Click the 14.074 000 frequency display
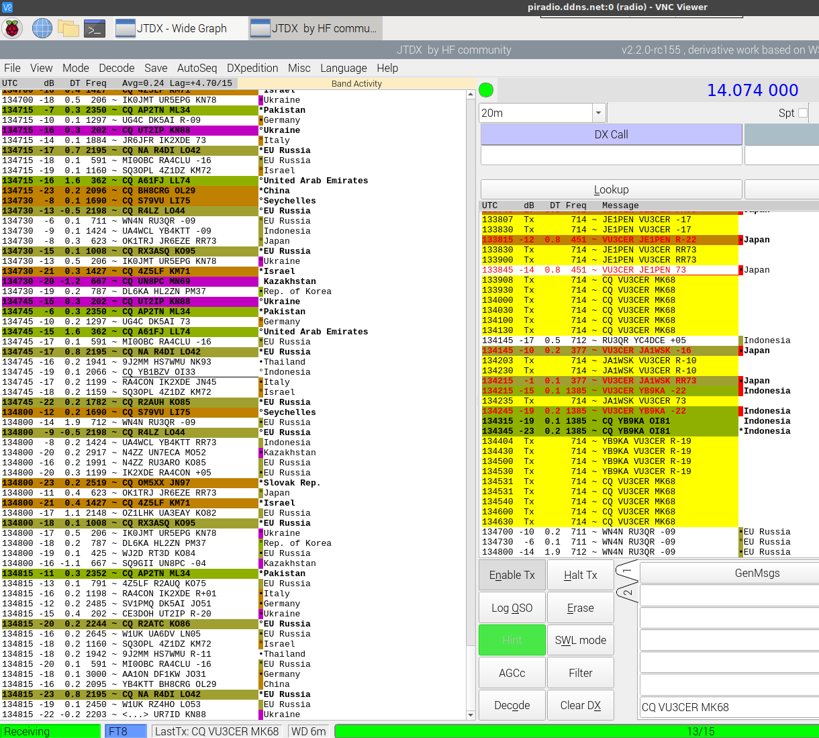 pyautogui.click(x=753, y=90)
